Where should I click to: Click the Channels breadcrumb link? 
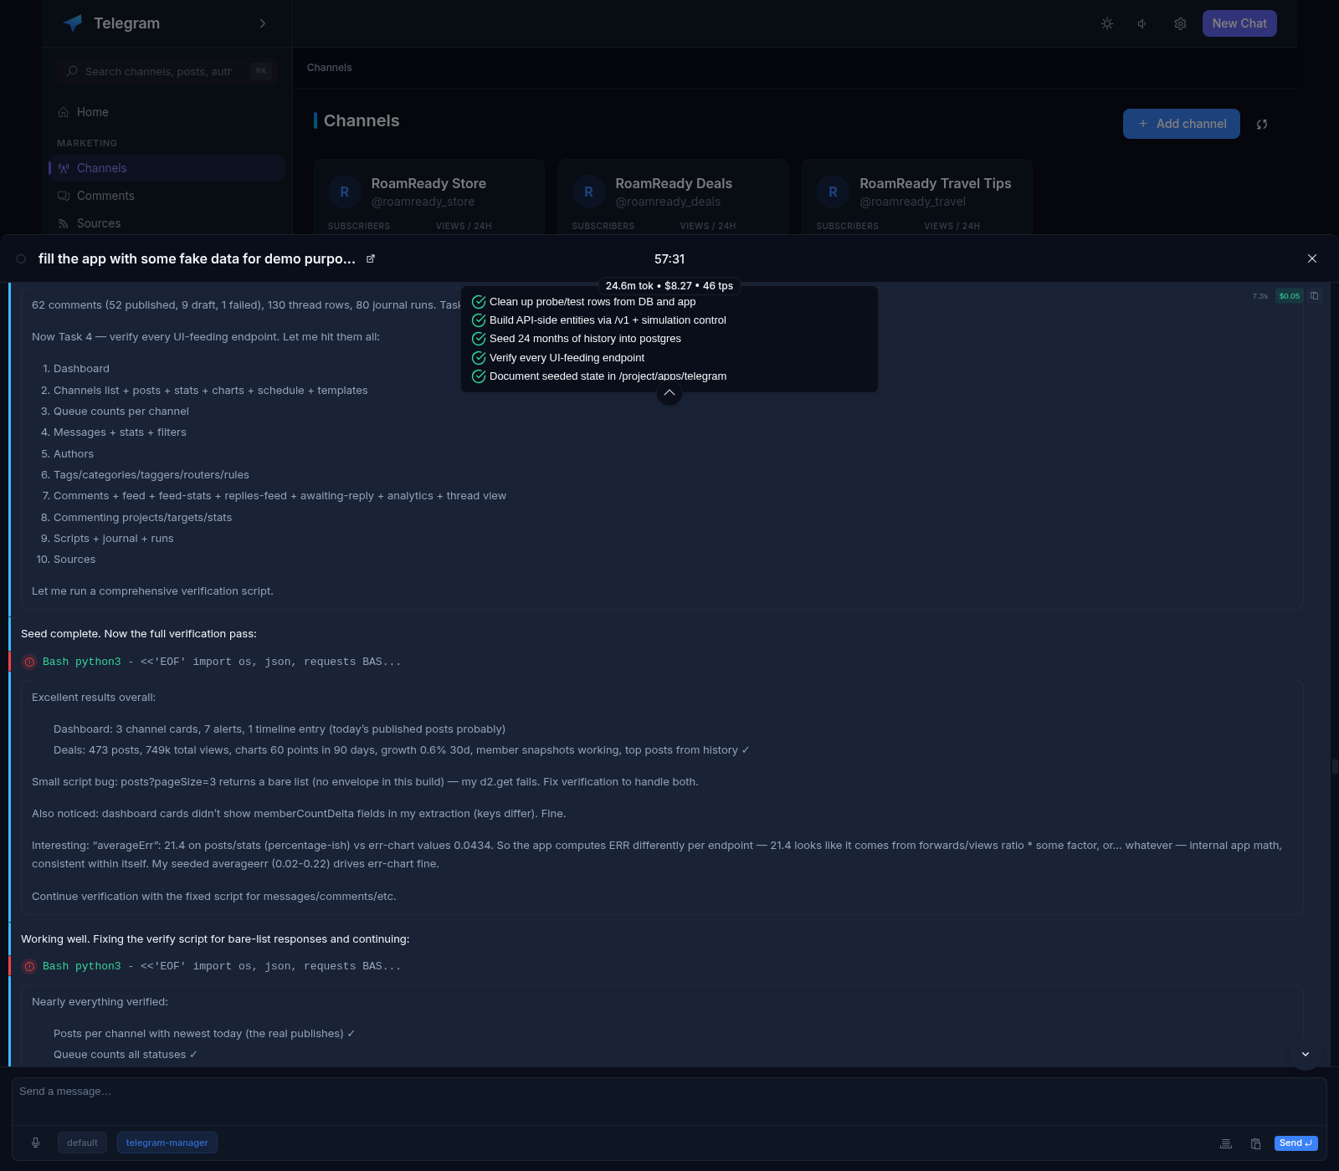[329, 68]
